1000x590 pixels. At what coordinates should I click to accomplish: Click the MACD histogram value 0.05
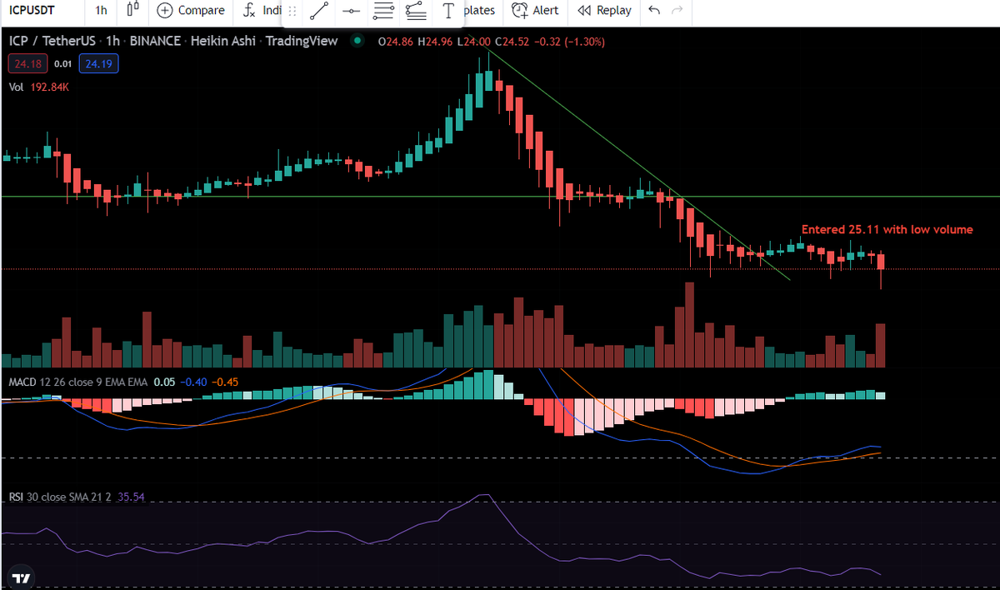165,382
